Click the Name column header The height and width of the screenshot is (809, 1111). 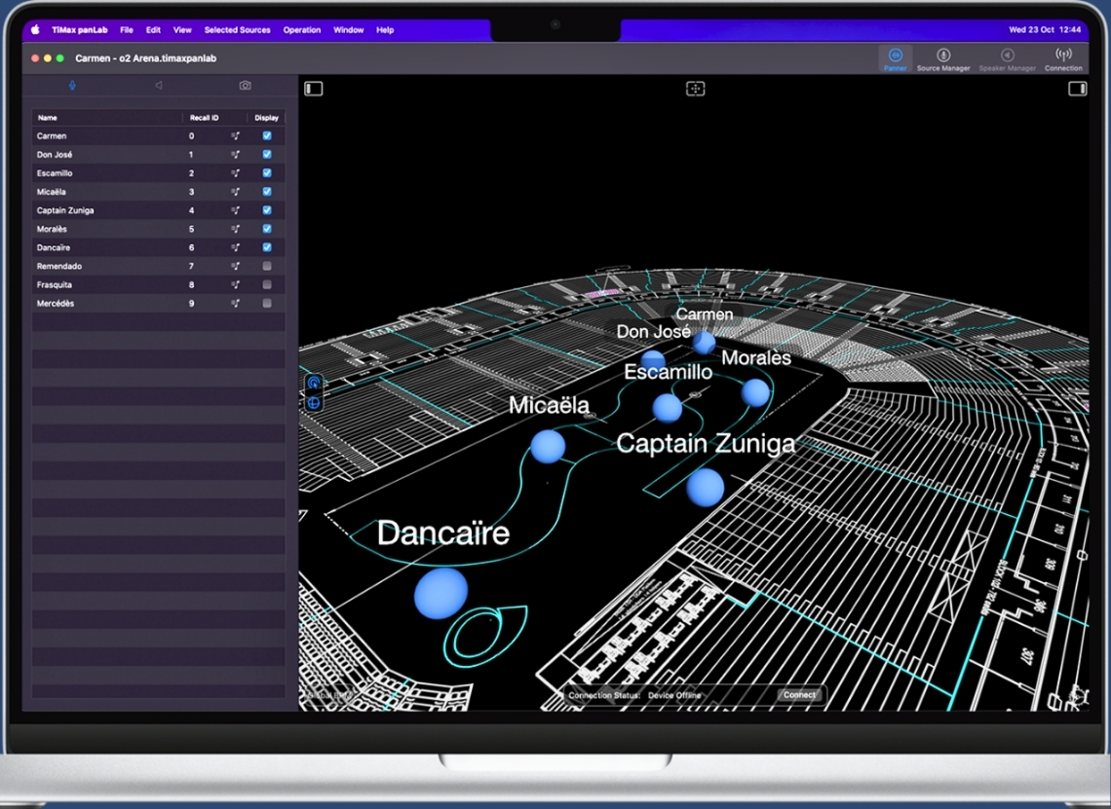[x=47, y=118]
